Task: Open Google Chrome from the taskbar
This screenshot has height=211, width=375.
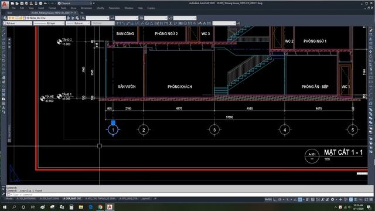Action: [x=100, y=207]
